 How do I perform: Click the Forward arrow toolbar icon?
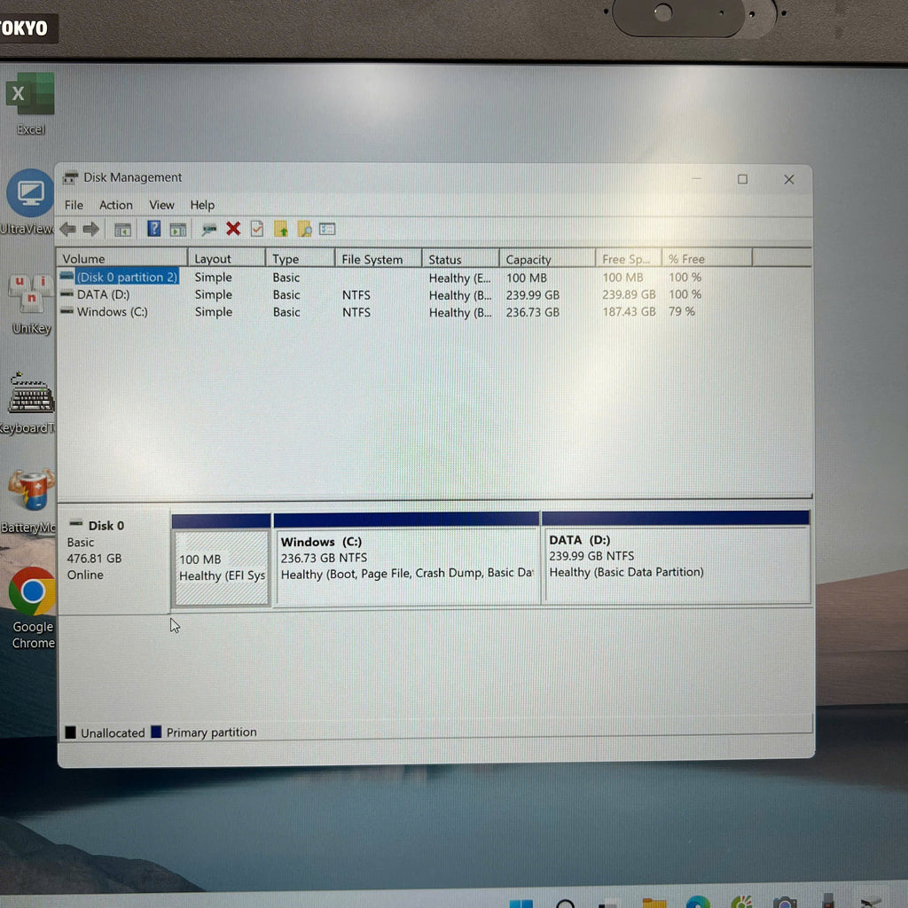click(x=90, y=230)
